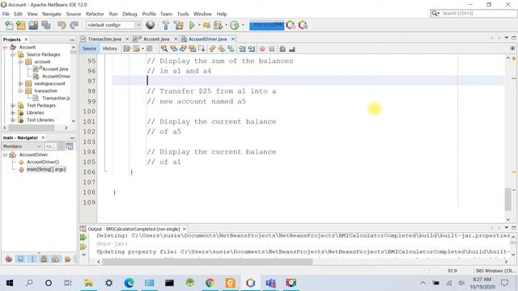Image resolution: width=518 pixels, height=291 pixels.
Task: Expand the savingsaccount package
Action: tap(20, 83)
